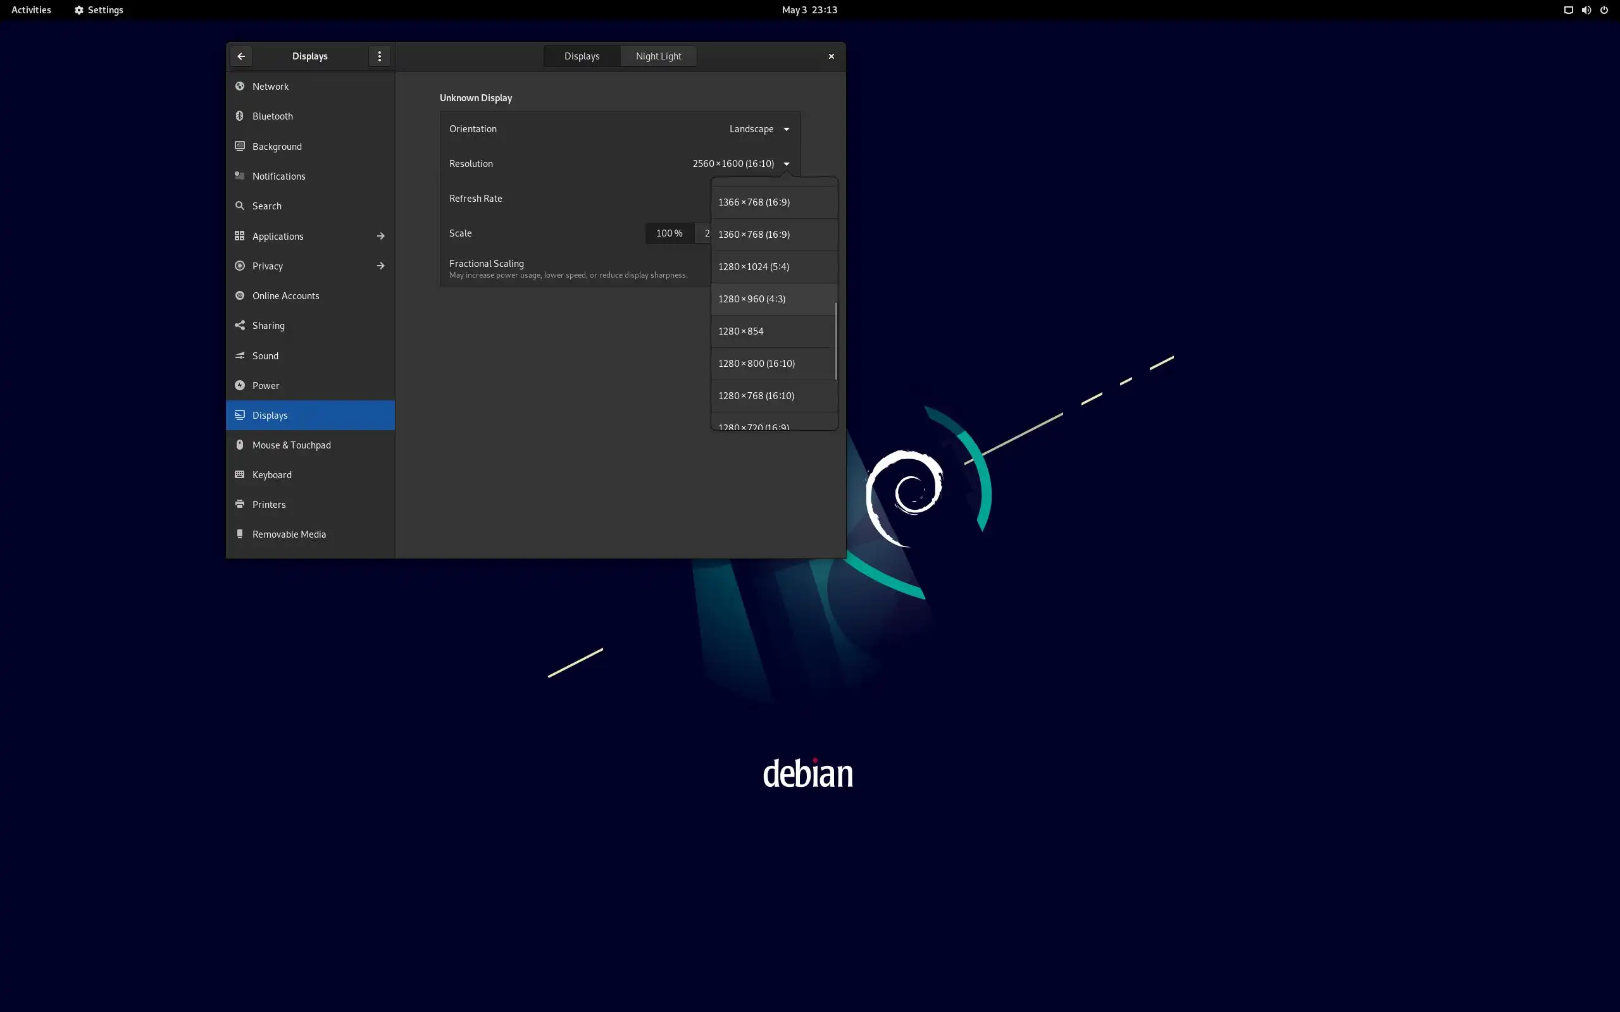Expand the Applications submenu arrow
The width and height of the screenshot is (1620, 1012).
coord(380,237)
